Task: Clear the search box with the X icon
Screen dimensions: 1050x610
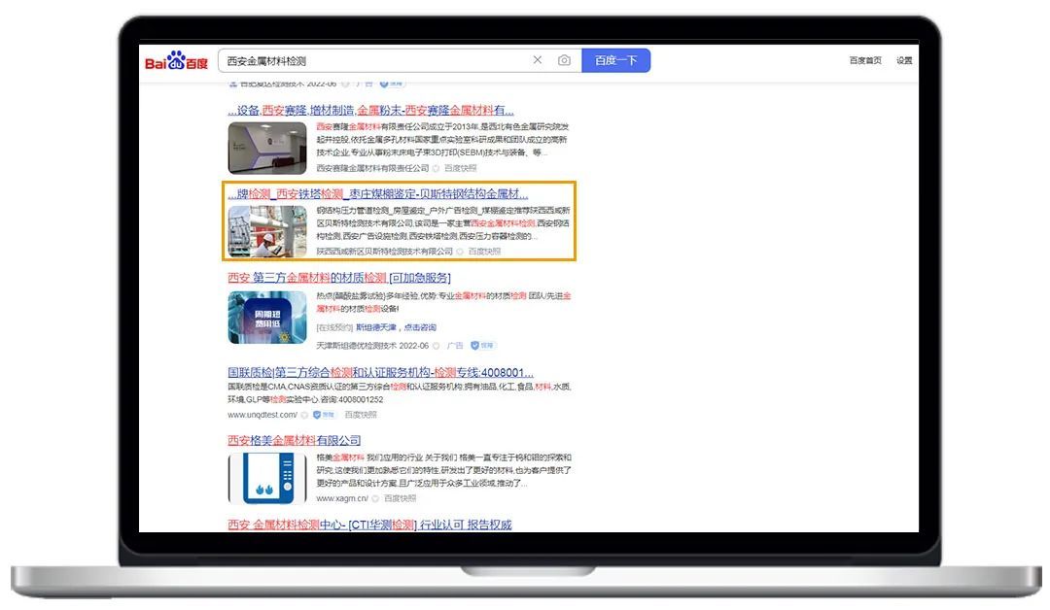Action: point(538,60)
